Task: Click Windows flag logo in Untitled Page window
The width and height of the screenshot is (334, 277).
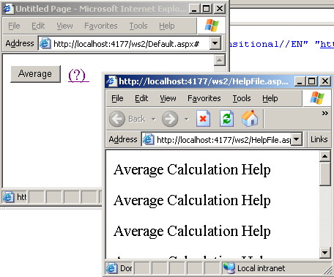Action: click(x=212, y=26)
